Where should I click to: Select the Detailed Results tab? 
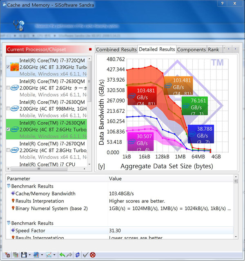pyautogui.click(x=157, y=49)
